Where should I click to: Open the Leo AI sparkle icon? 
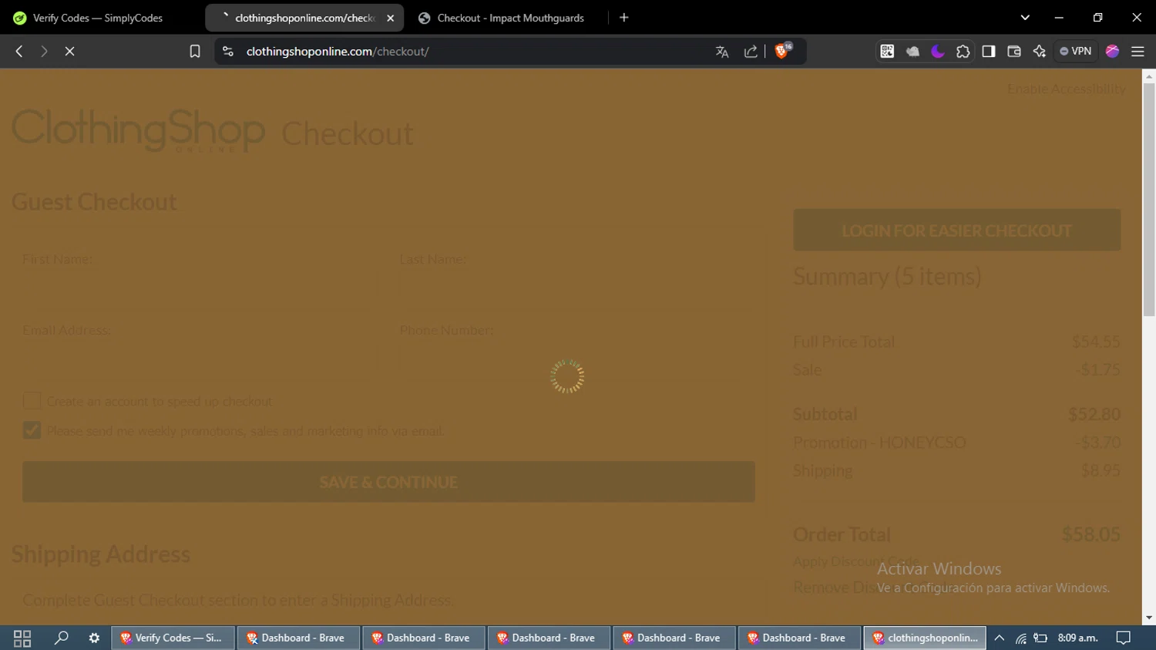coord(1040,52)
